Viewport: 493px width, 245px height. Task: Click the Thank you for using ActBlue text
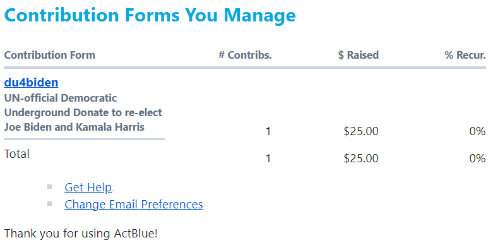click(x=81, y=234)
